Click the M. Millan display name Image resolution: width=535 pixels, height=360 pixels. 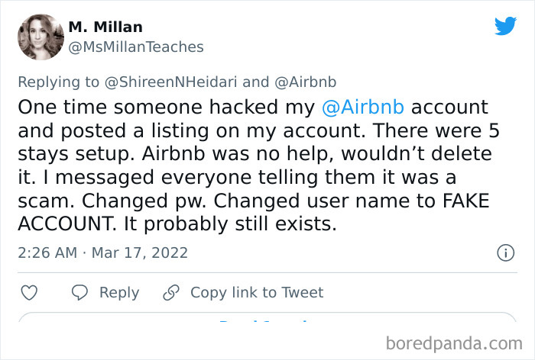coord(105,27)
